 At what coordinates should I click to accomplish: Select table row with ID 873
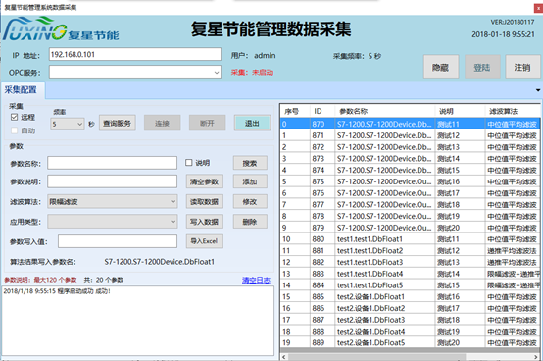410,159
